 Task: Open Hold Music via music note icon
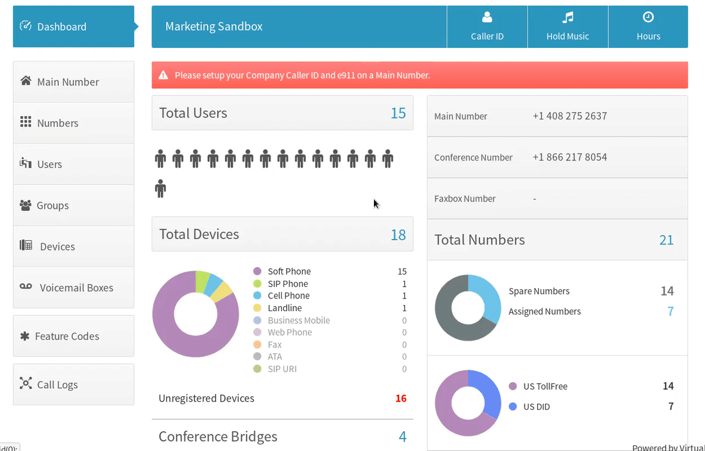click(567, 18)
